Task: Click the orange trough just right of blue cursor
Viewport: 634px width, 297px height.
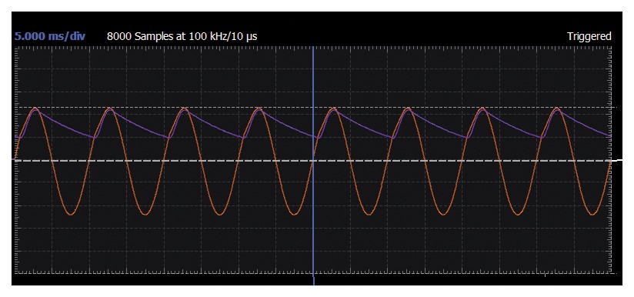Action: 369,214
